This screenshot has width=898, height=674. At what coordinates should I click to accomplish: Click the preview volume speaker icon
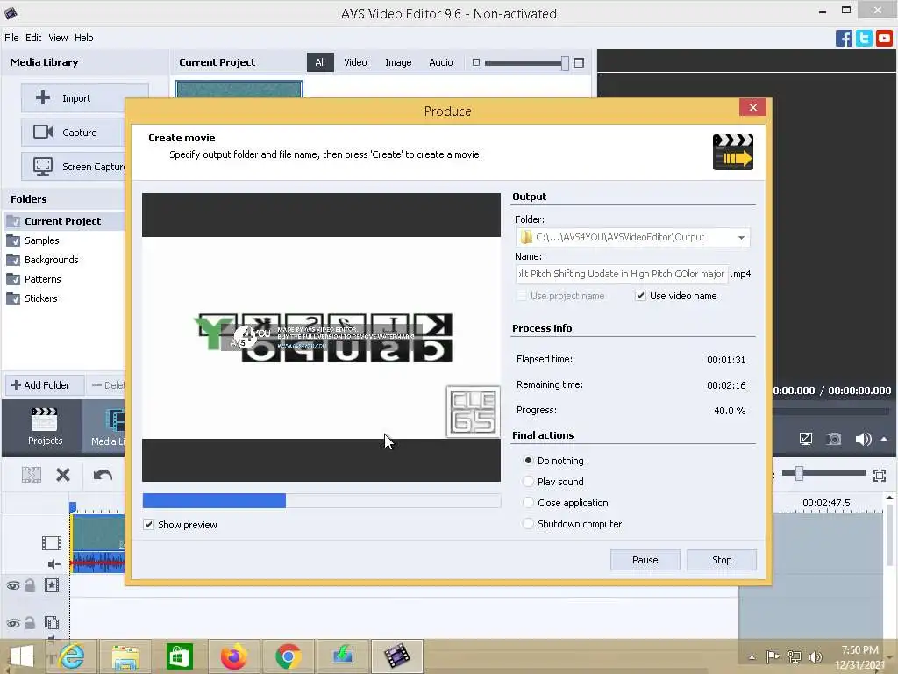(x=863, y=439)
